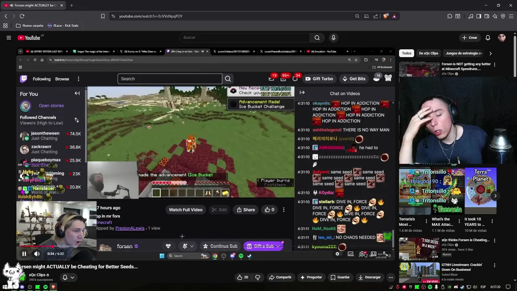Select 'Juegos de estrategia en...' chip
Image resolution: width=517 pixels, height=291 pixels.
point(464,53)
